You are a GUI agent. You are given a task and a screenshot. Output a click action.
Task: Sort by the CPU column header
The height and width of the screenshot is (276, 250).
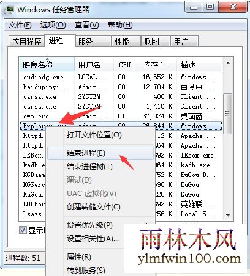point(124,65)
